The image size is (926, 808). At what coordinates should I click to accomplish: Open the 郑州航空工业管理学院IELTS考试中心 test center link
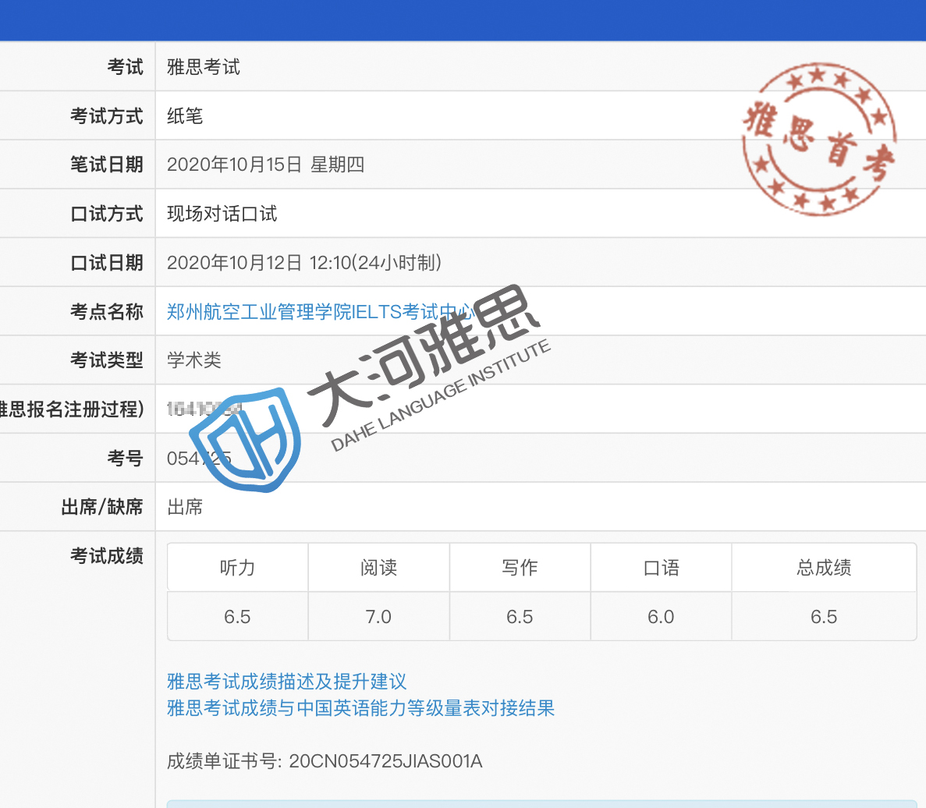pyautogui.click(x=320, y=312)
